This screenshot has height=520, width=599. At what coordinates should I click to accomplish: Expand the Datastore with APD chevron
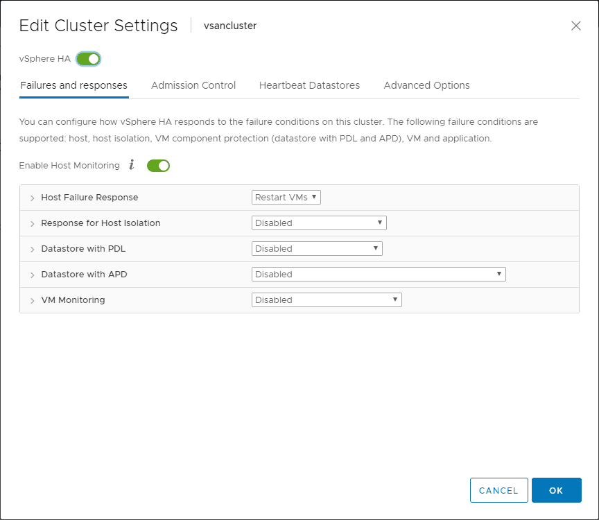point(33,275)
